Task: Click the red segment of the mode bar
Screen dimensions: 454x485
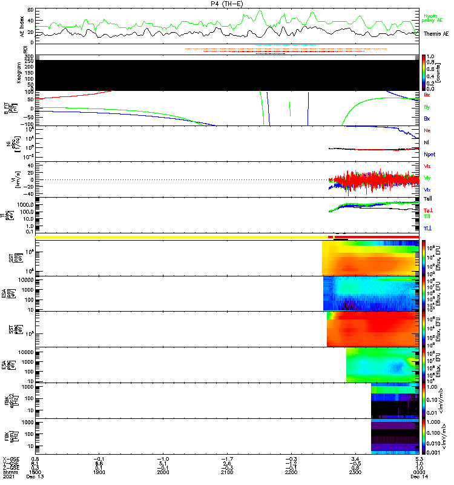Action: point(377,237)
